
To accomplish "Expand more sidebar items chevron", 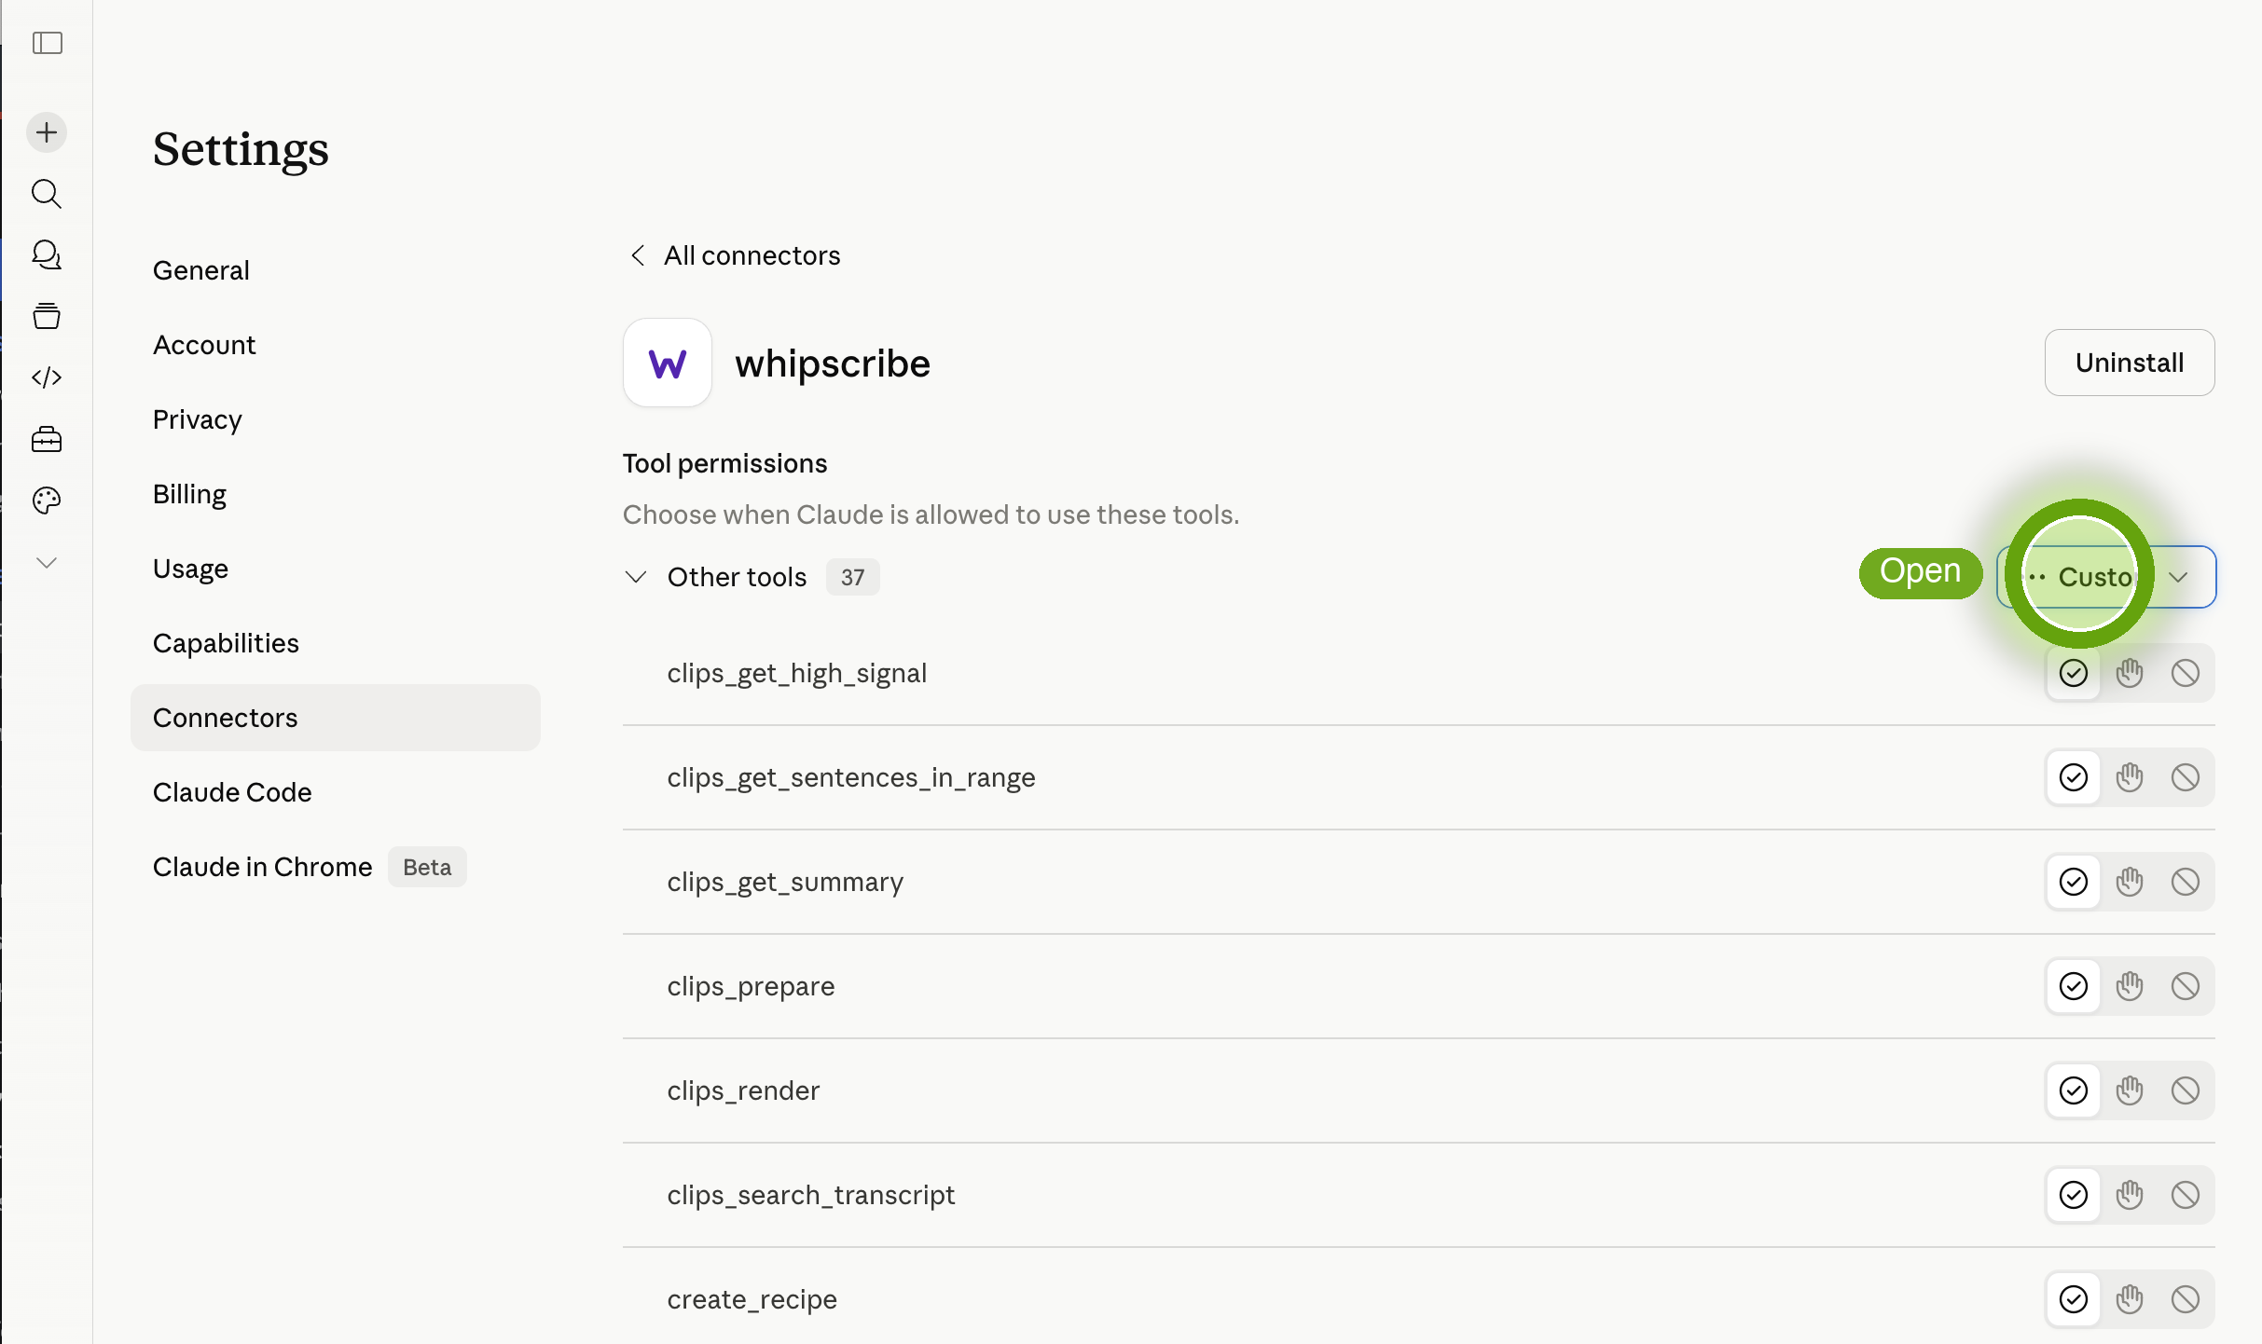I will point(47,562).
